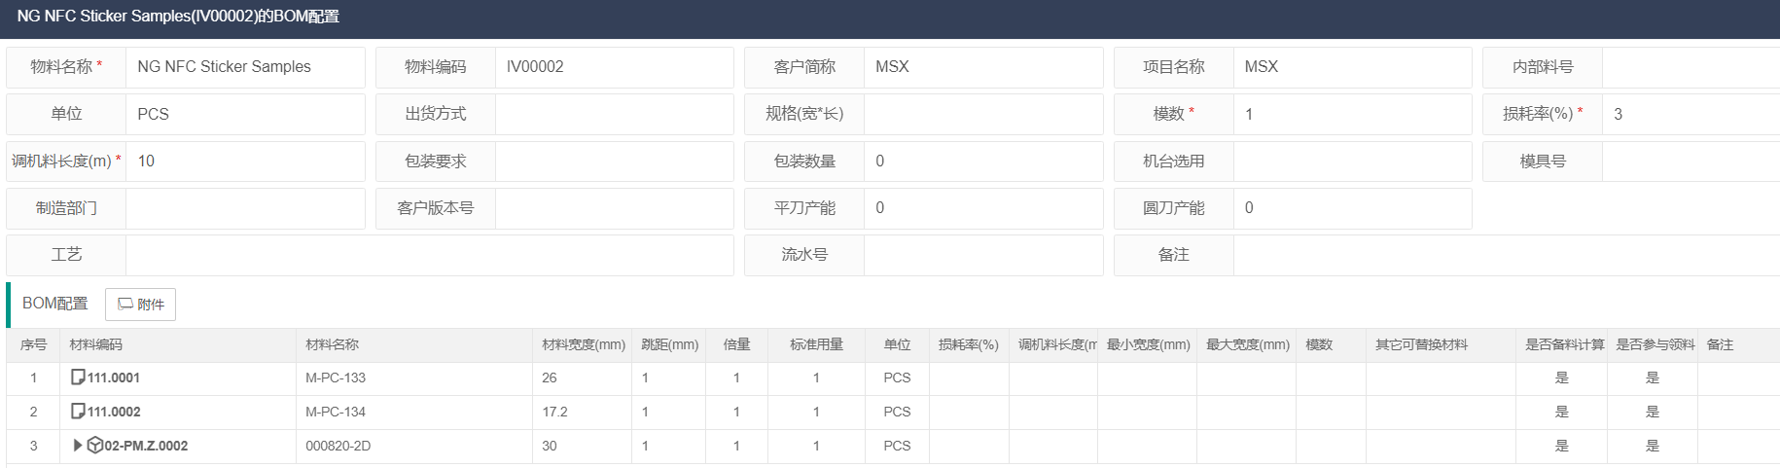1780x468 pixels.
Task: Open the 制造部门 selection field
Action: pos(245,208)
